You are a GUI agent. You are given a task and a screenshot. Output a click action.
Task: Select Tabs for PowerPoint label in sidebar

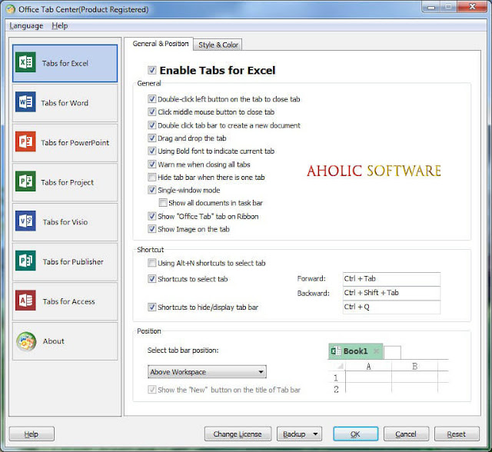(75, 143)
